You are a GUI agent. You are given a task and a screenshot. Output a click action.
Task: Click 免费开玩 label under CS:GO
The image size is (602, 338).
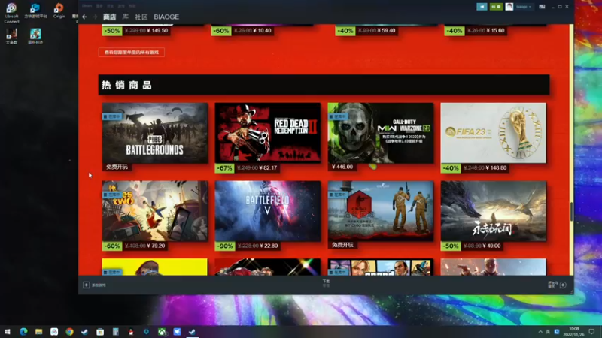coord(342,245)
